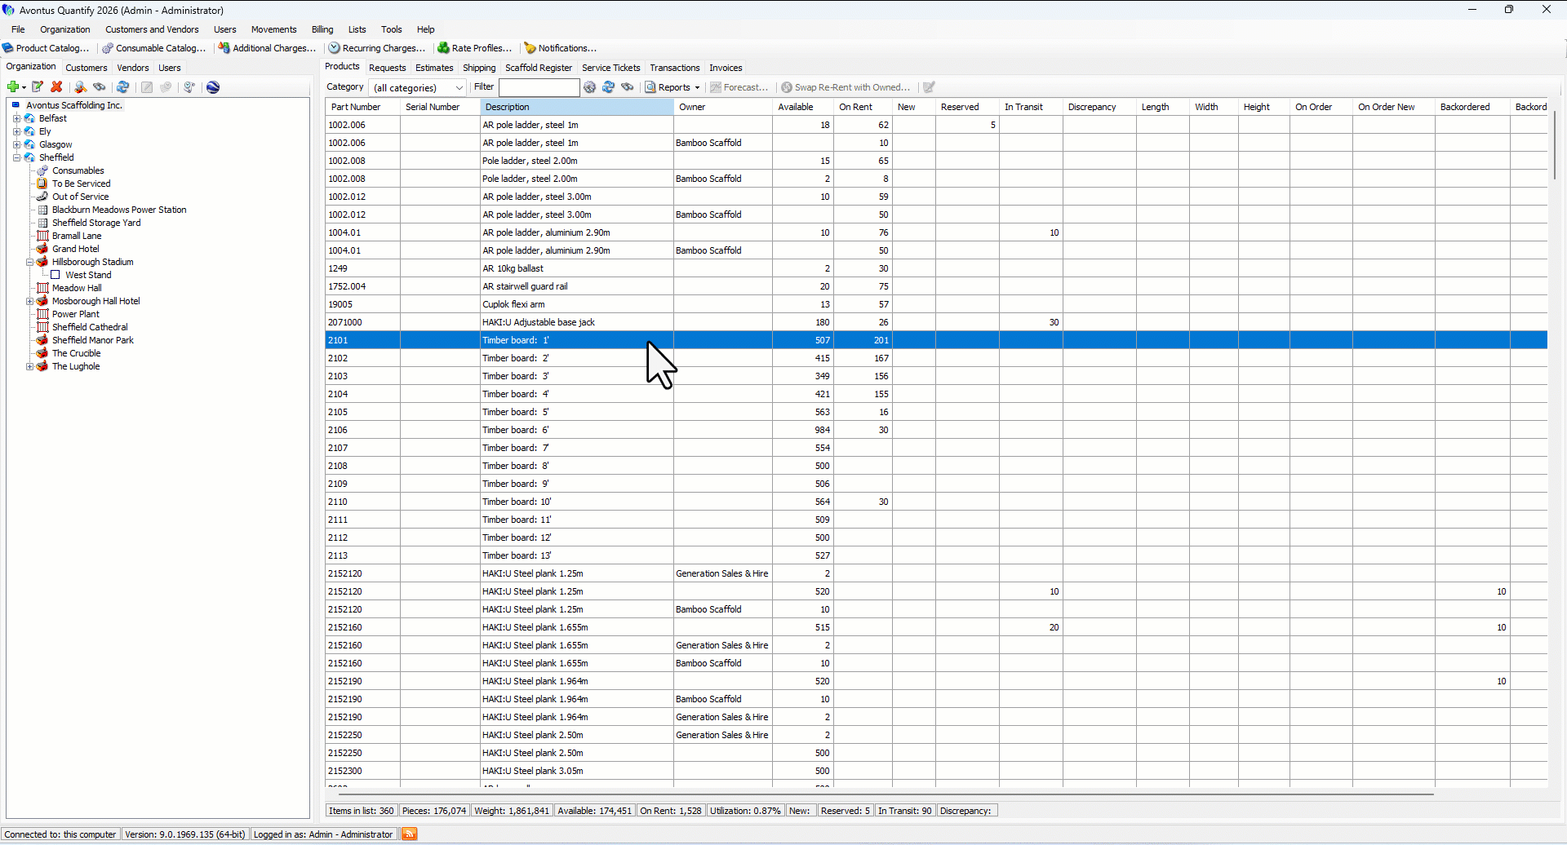Switch to the Customers tab
This screenshot has width=1567, height=845.
[86, 68]
